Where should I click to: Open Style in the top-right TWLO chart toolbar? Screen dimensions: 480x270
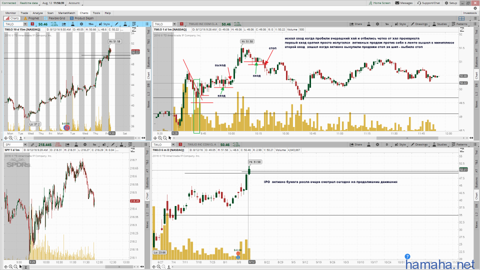400,24
